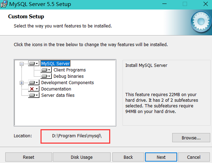The height and width of the screenshot is (163, 212).
Task: Click the Location: label
Action: 23,136
